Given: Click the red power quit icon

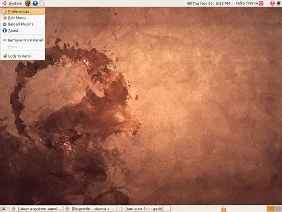Looking at the screenshot, I should point(261,3).
